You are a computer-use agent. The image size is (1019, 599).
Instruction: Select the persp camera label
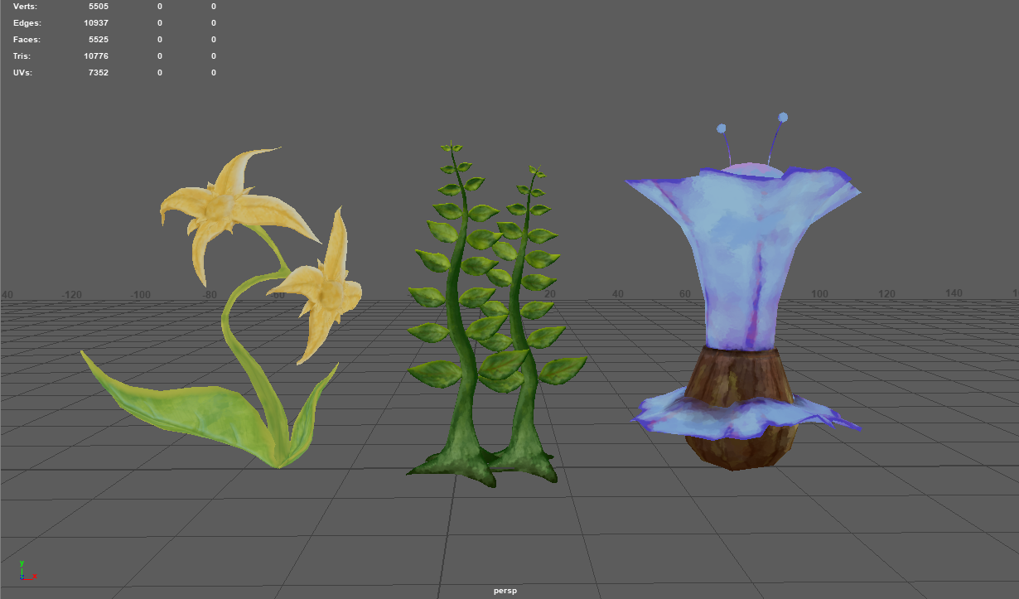(x=505, y=591)
